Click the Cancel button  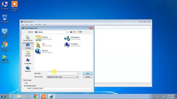tap(88, 77)
